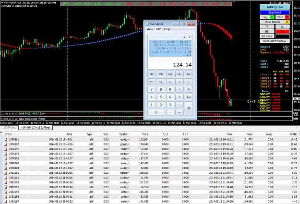Click the history down arrow in Calculator
This screenshot has height=204, width=300.
pyautogui.click(x=190, y=37)
